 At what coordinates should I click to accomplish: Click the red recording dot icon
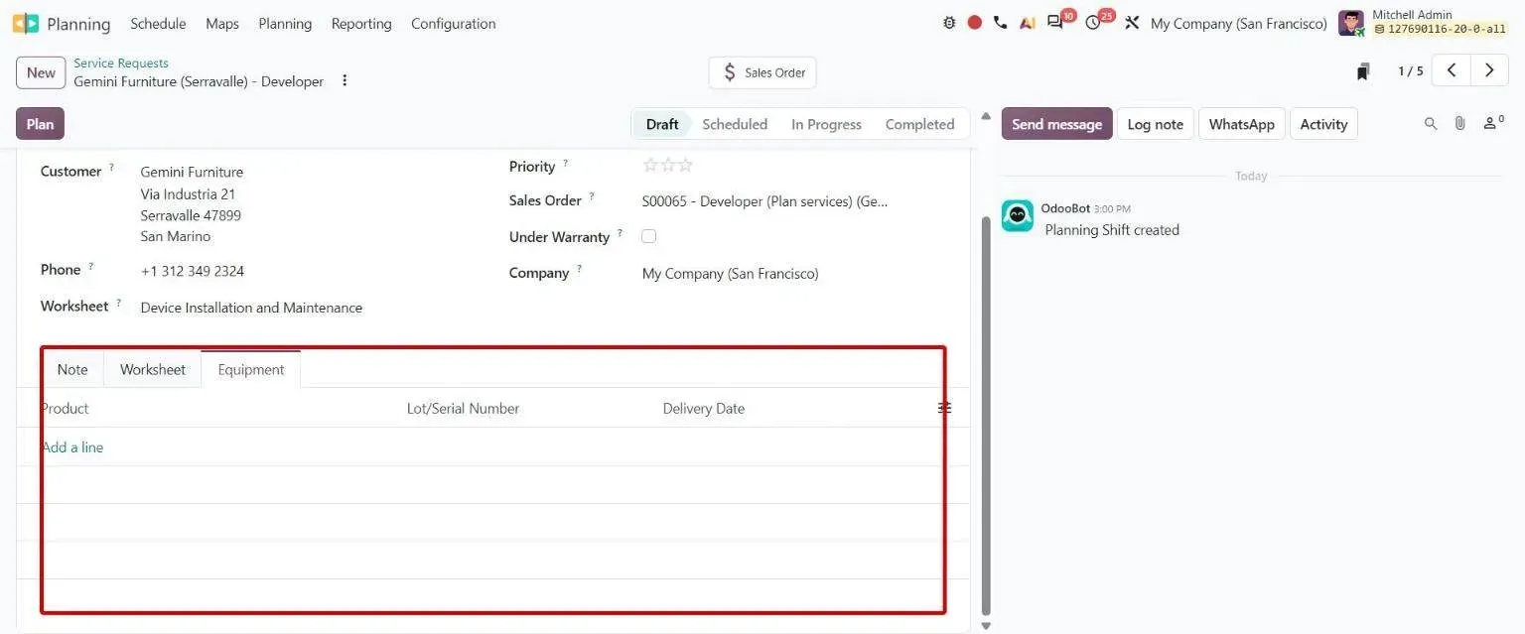[975, 23]
